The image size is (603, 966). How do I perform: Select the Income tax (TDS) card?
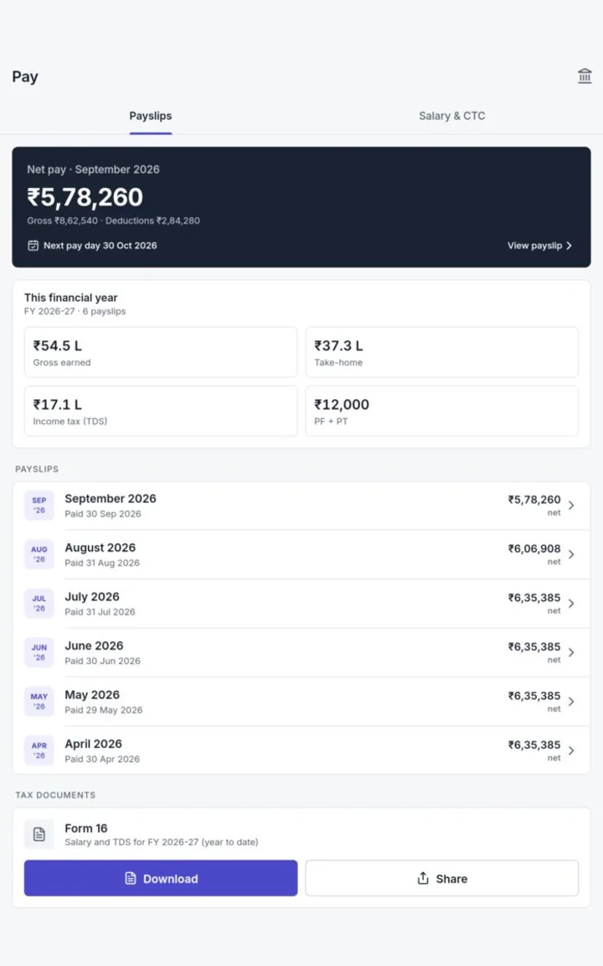161,411
